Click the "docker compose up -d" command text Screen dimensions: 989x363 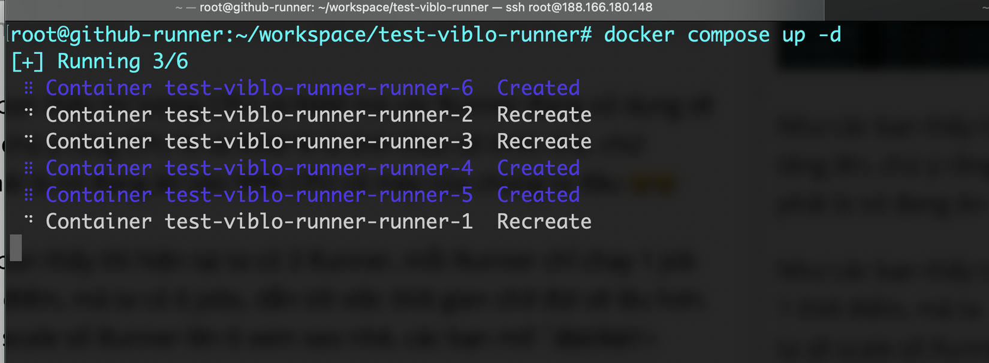point(722,35)
